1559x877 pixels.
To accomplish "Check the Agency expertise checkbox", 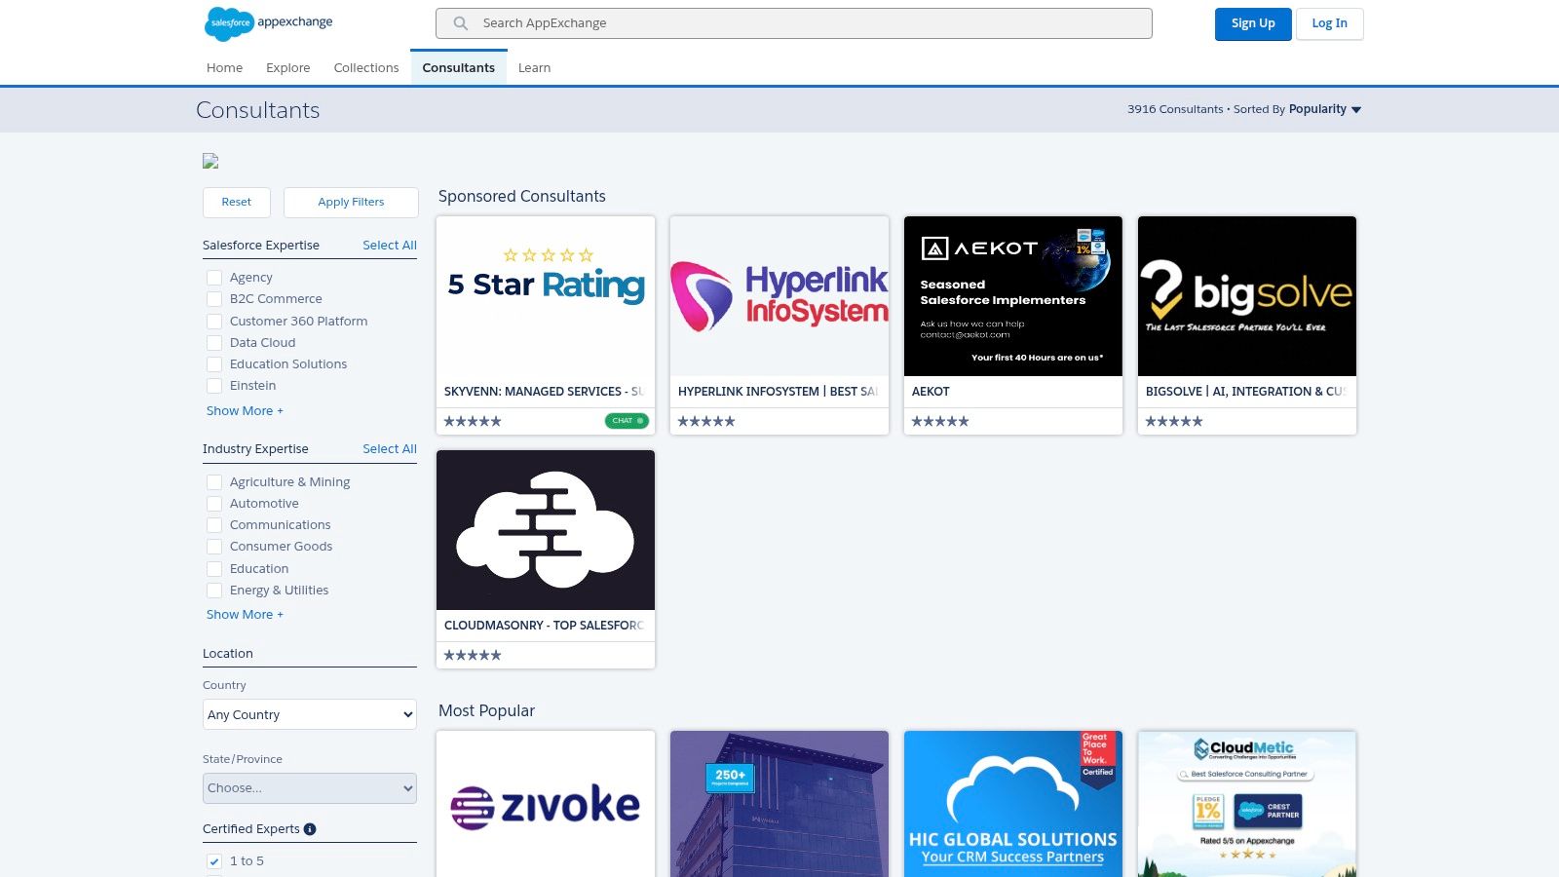I will pyautogui.click(x=214, y=277).
